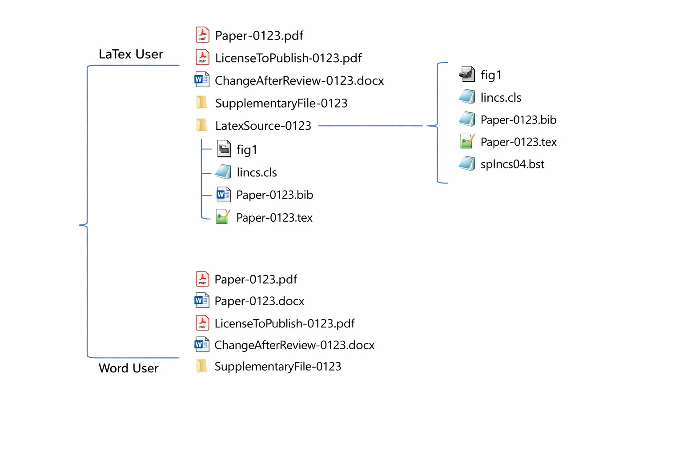The image size is (683, 455).
Task: Open the SupplementaryFile-0123 folder
Action: pyautogui.click(x=202, y=102)
